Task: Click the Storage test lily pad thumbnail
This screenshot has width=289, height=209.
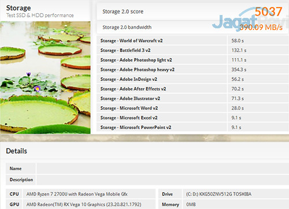Action: 45,77
